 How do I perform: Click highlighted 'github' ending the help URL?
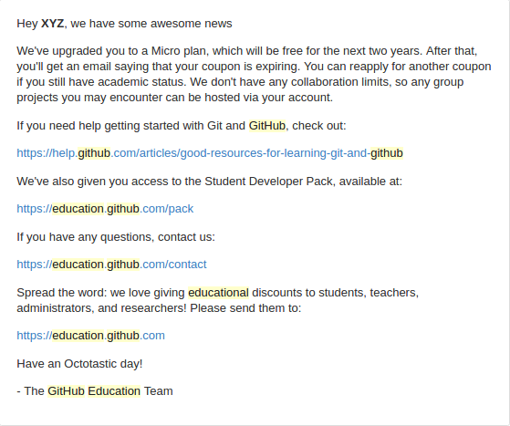tap(387, 153)
